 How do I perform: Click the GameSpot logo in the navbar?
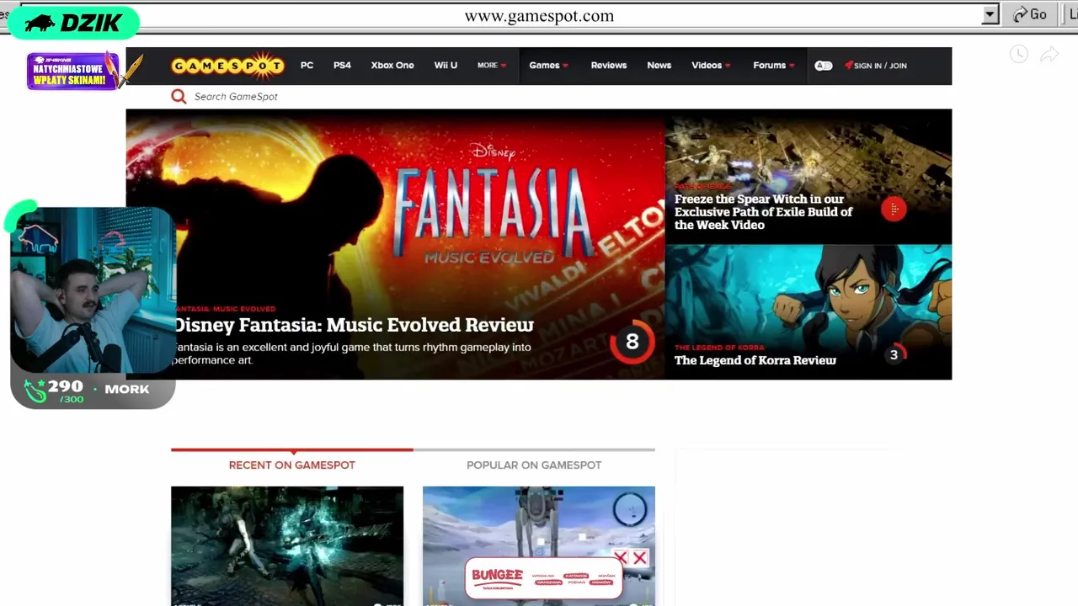(x=227, y=66)
